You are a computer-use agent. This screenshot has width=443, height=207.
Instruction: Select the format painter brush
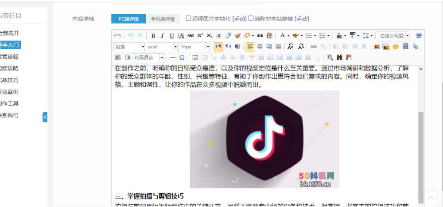point(237,35)
